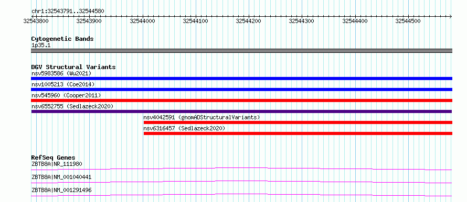This screenshot has width=467, height=202.
Task: Click blue bar of nsv5983586
Action: (x=241, y=78)
